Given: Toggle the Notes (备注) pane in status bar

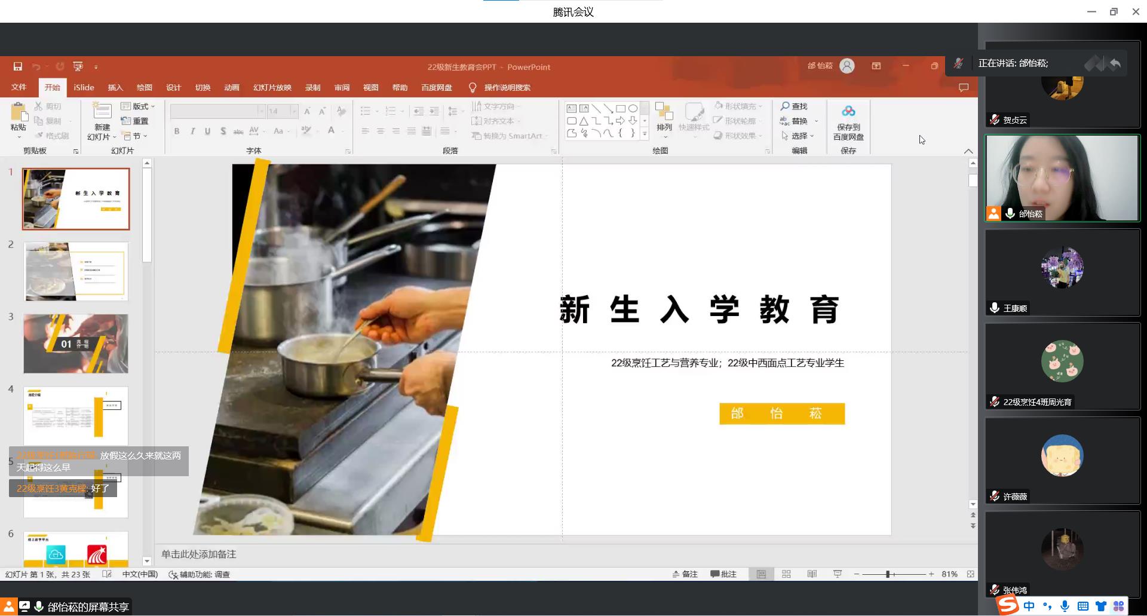Looking at the screenshot, I should tap(685, 574).
